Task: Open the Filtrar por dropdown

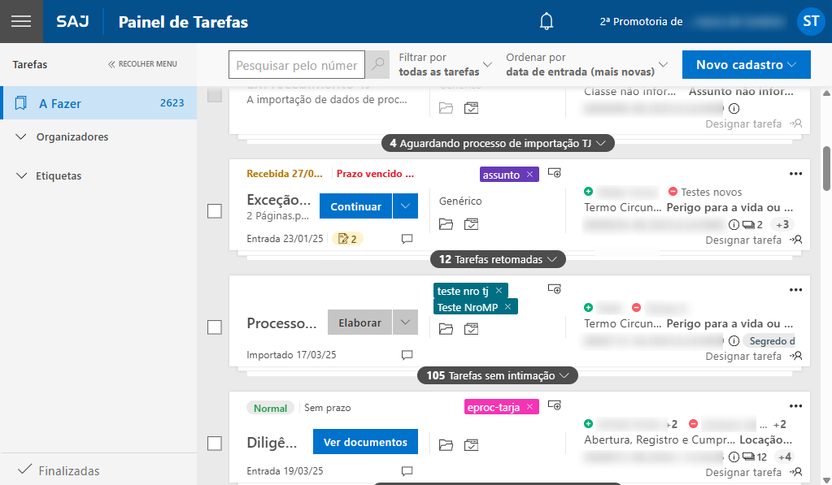Action: tap(446, 65)
